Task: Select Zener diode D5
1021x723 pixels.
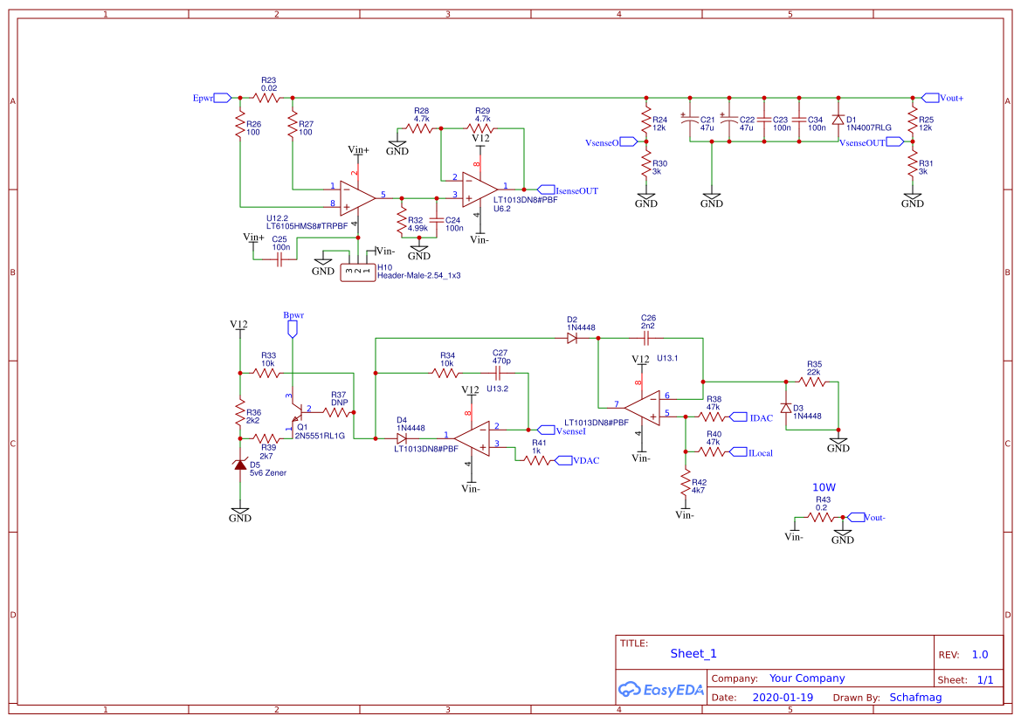Action: coord(240,465)
